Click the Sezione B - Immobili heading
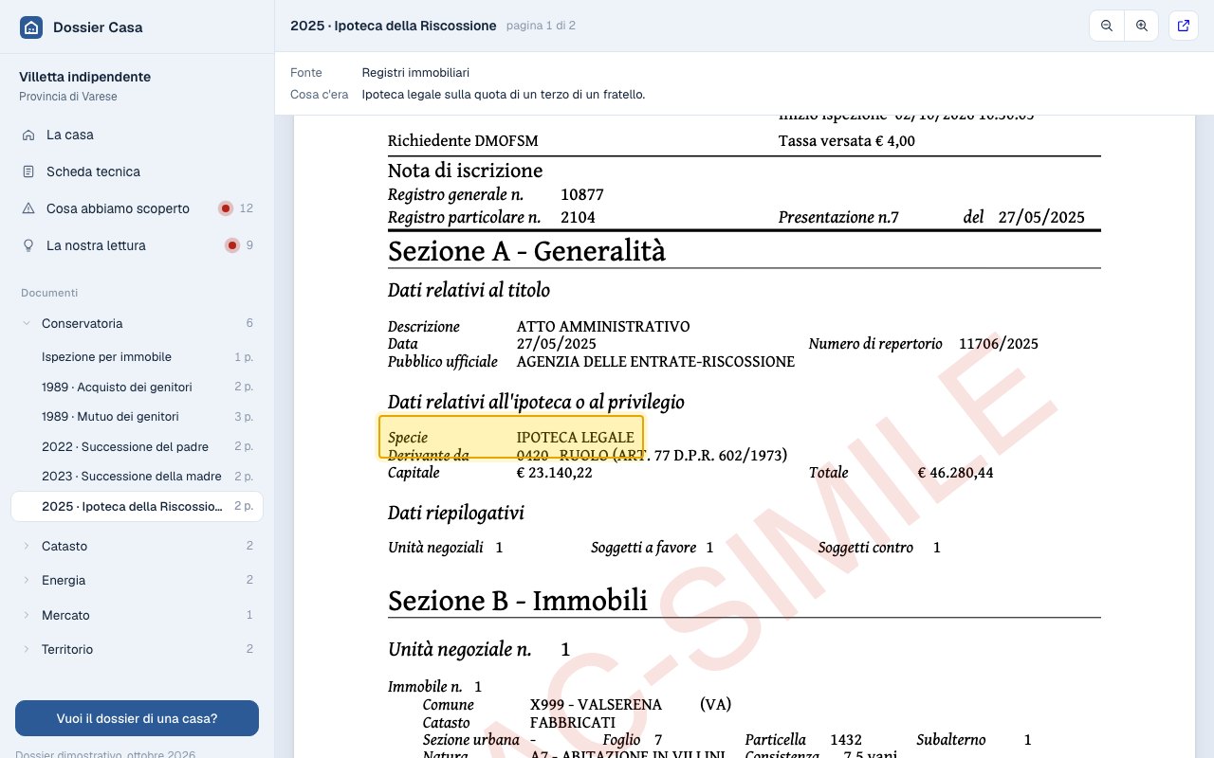The height and width of the screenshot is (758, 1214). 518,601
